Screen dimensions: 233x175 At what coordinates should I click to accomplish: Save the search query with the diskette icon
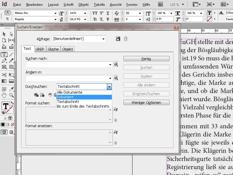tap(118, 38)
